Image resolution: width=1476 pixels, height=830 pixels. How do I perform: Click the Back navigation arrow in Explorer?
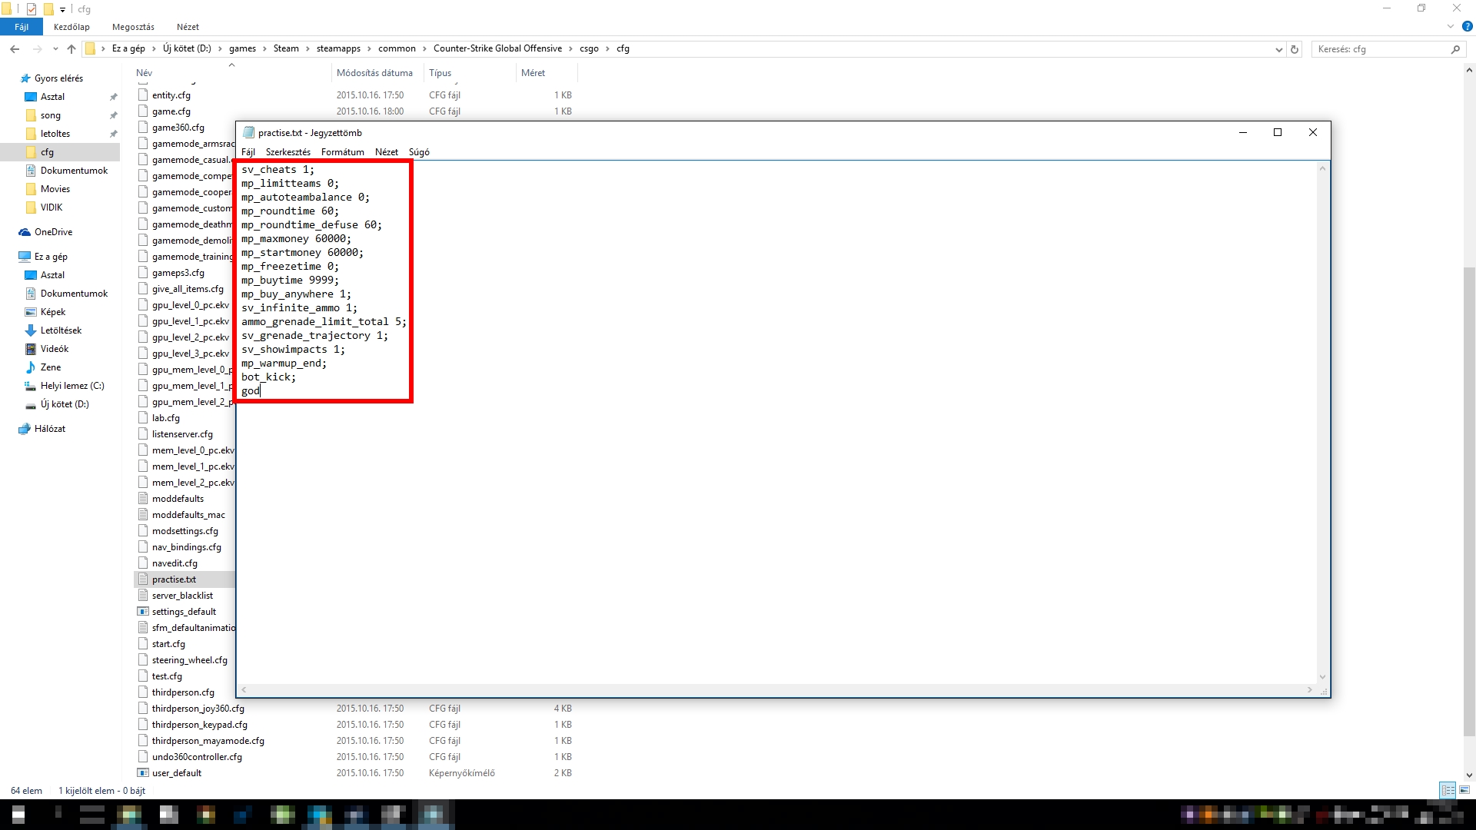click(x=15, y=48)
